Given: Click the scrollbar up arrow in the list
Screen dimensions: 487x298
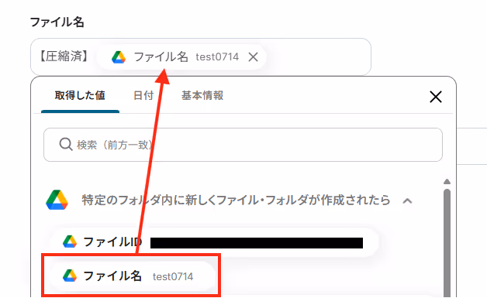Looking at the screenshot, I should 447,181.
